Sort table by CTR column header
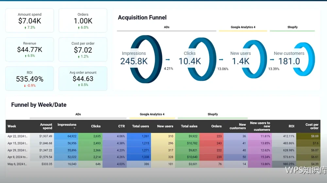 [x=121, y=126]
